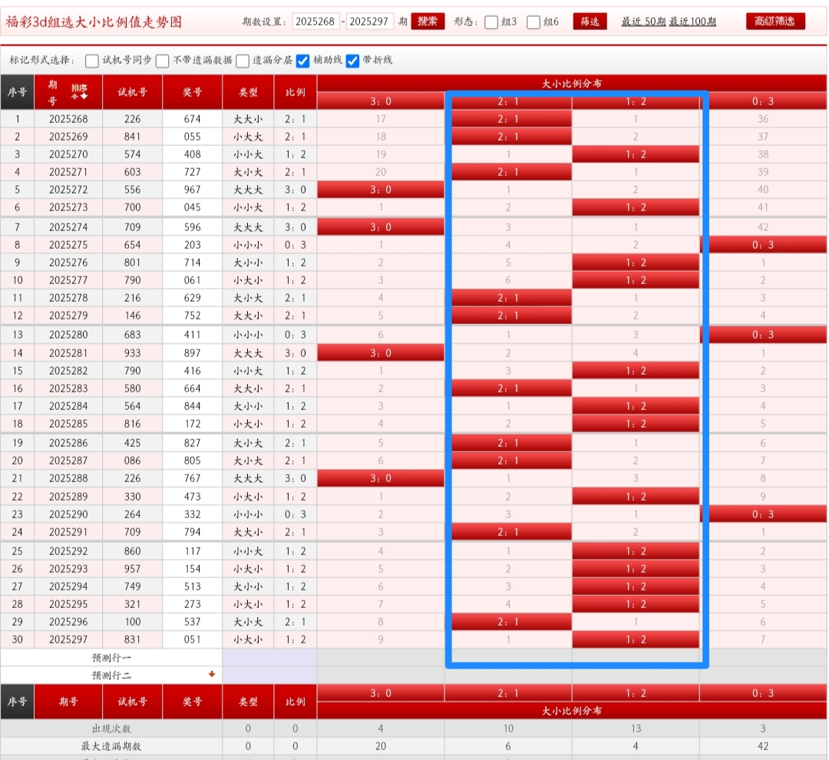829x760 pixels.
Task: Click the highlighted 0:3 cell in row 2025275
Action: click(763, 245)
